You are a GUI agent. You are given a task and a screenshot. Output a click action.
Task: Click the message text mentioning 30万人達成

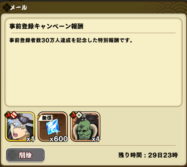[71, 40]
